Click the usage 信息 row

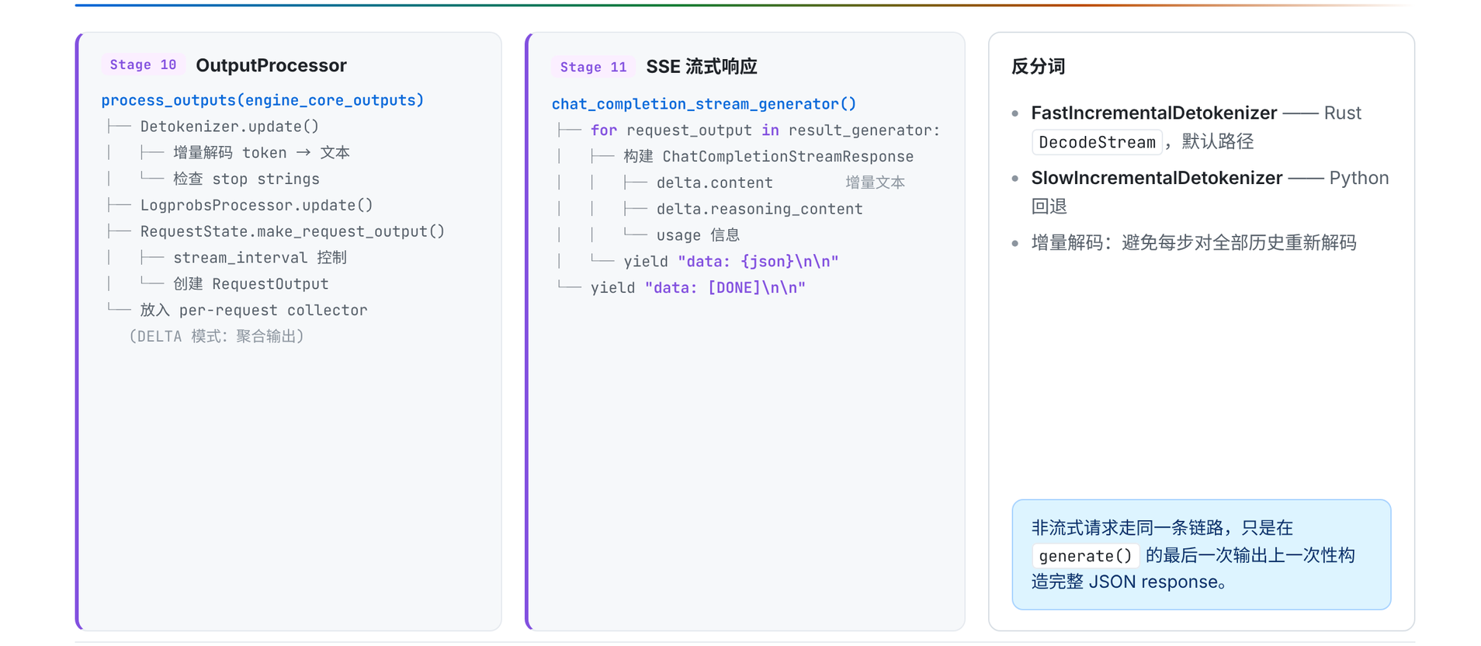(698, 235)
